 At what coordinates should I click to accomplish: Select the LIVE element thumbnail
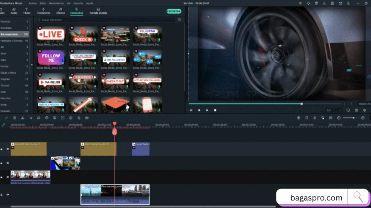51,35
